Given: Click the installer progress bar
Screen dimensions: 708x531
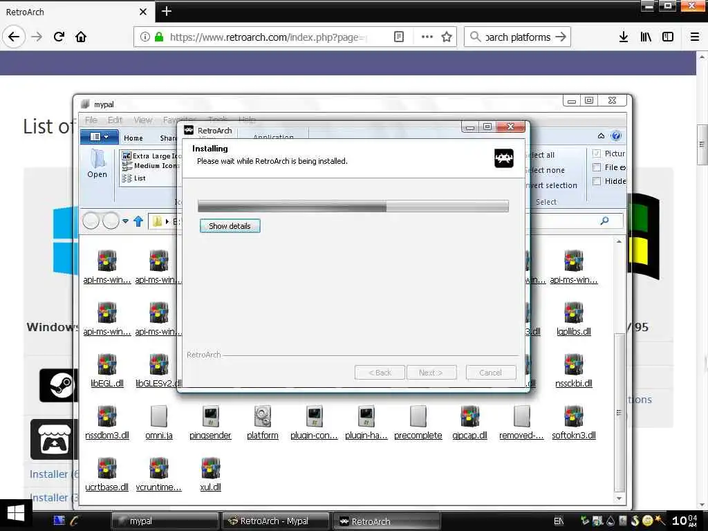Looking at the screenshot, I should click(x=353, y=206).
